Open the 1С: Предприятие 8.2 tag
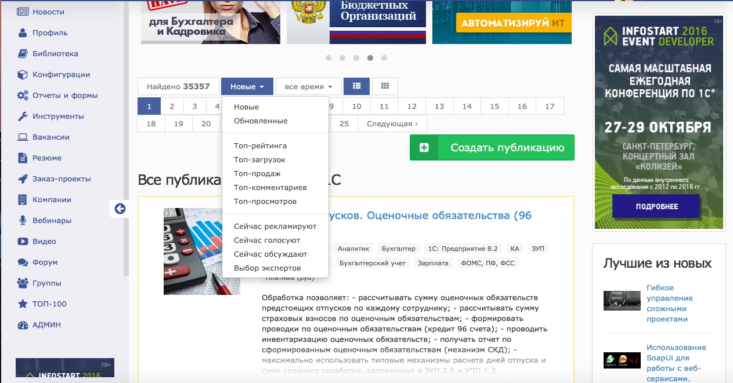The image size is (733, 383). tap(463, 249)
